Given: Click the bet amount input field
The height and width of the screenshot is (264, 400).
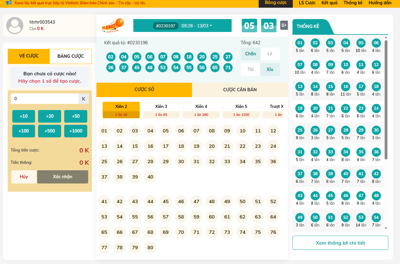Looking at the screenshot, I should (45, 99).
